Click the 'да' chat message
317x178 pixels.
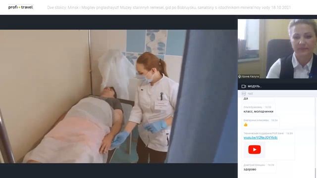tap(246, 98)
